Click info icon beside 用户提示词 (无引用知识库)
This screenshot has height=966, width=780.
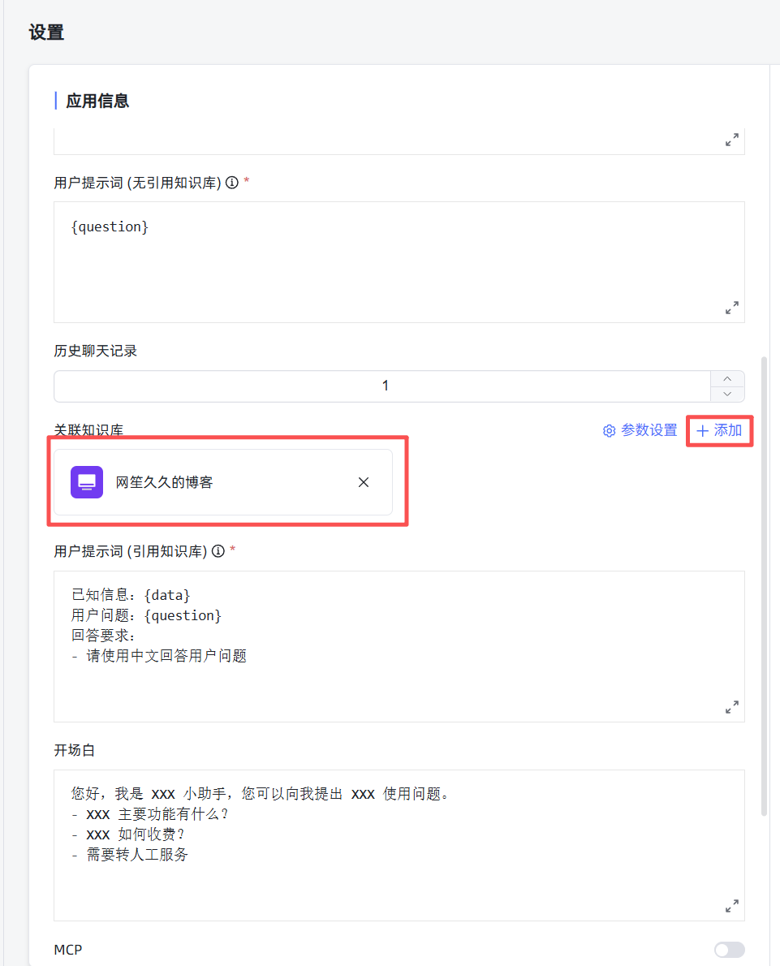pos(231,183)
